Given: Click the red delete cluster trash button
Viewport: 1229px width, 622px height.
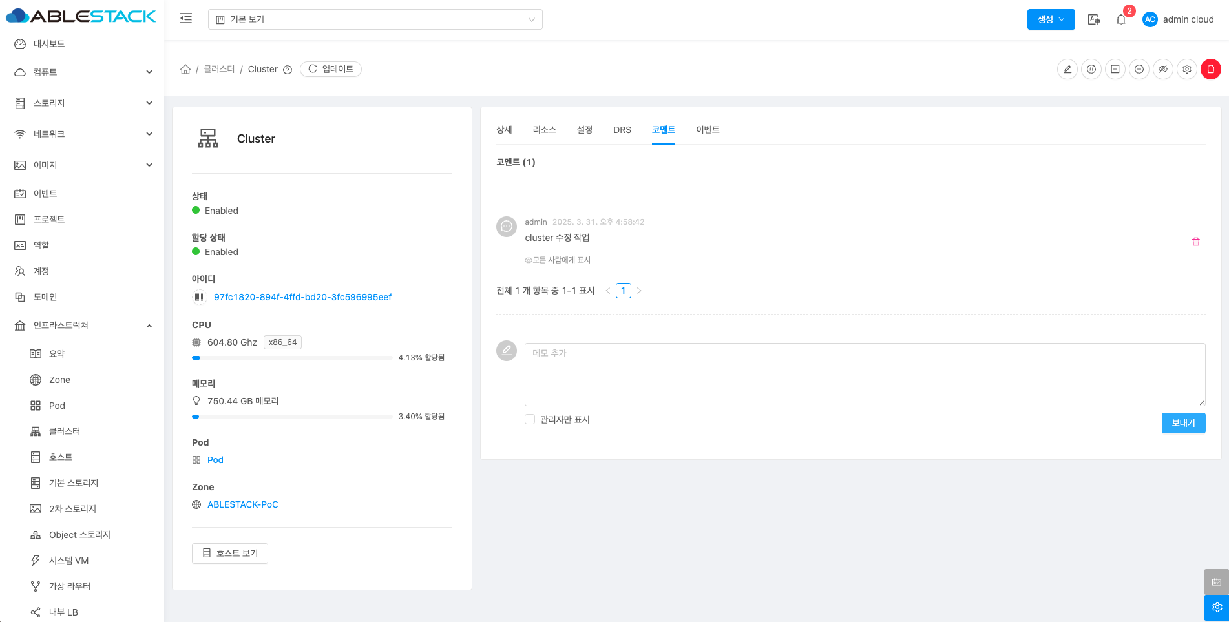Looking at the screenshot, I should tap(1211, 69).
